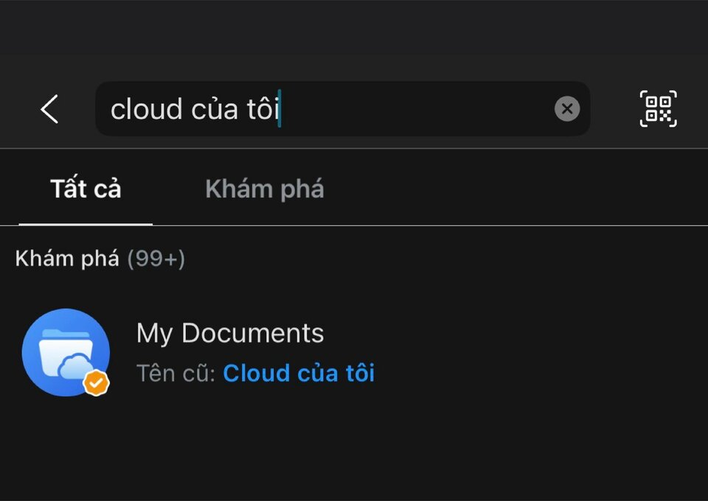Click the Khám phá section header
The image size is (708, 501).
tap(68, 259)
